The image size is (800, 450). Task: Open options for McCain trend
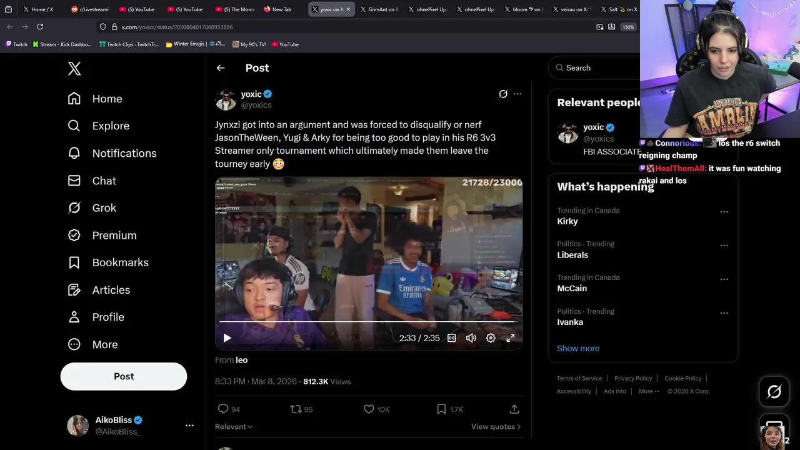coord(724,279)
